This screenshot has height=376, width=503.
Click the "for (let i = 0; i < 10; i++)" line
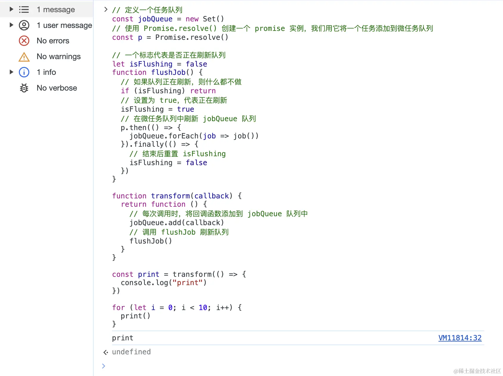click(x=177, y=308)
